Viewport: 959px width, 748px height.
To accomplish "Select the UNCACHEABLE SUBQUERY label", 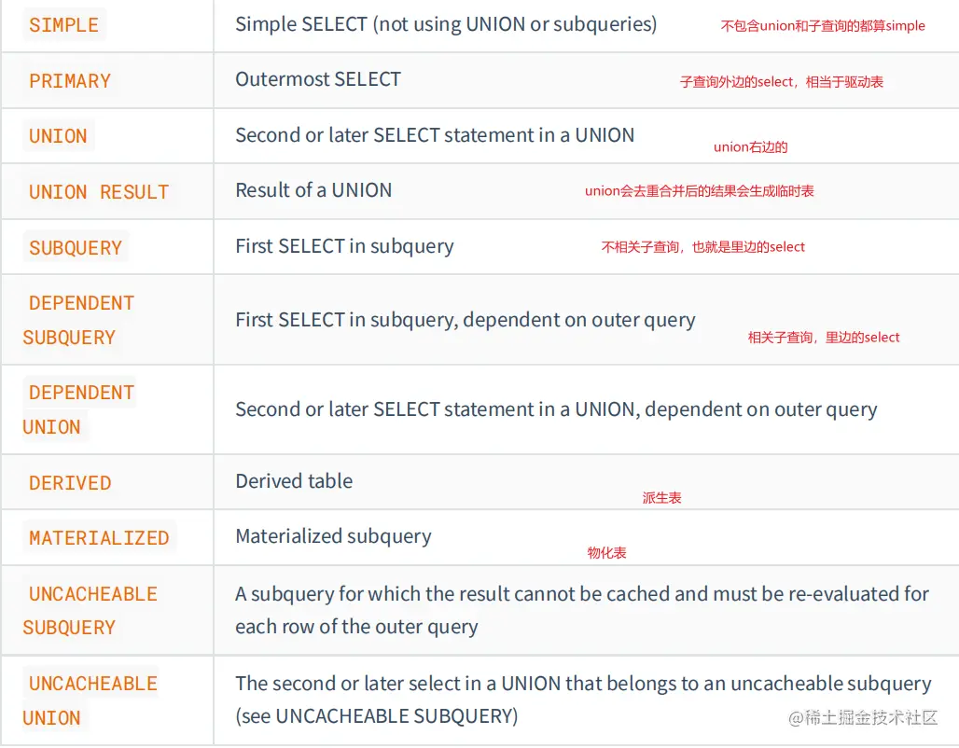I will pyautogui.click(x=91, y=611).
